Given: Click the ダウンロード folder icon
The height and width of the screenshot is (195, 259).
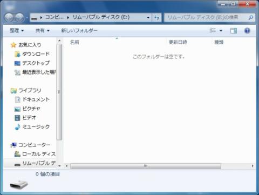Looking at the screenshot, I should click(x=17, y=54).
